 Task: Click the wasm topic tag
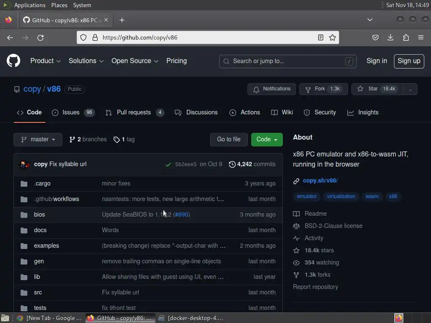coord(372,196)
